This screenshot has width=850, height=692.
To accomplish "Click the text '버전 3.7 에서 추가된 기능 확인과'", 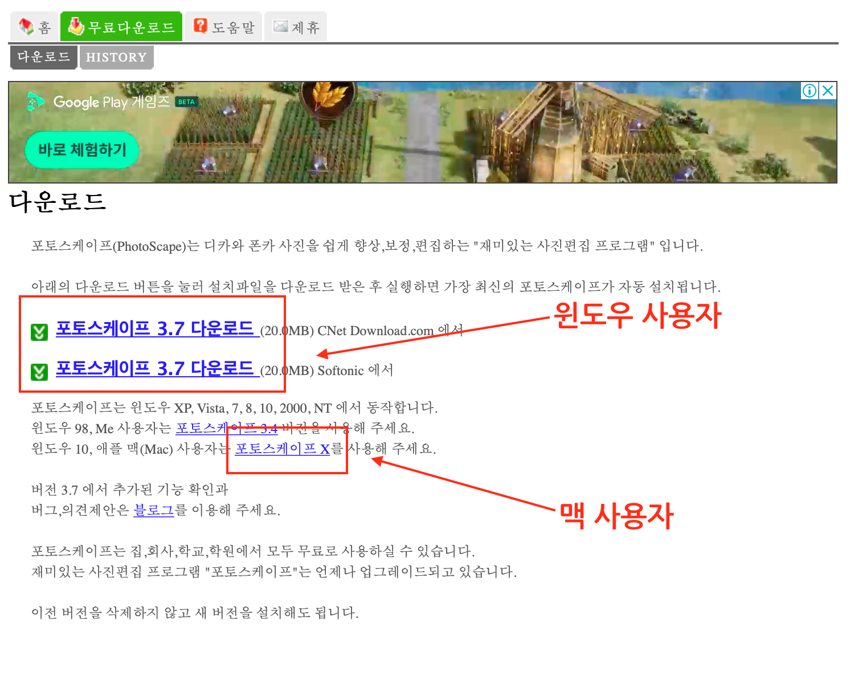I will (130, 490).
